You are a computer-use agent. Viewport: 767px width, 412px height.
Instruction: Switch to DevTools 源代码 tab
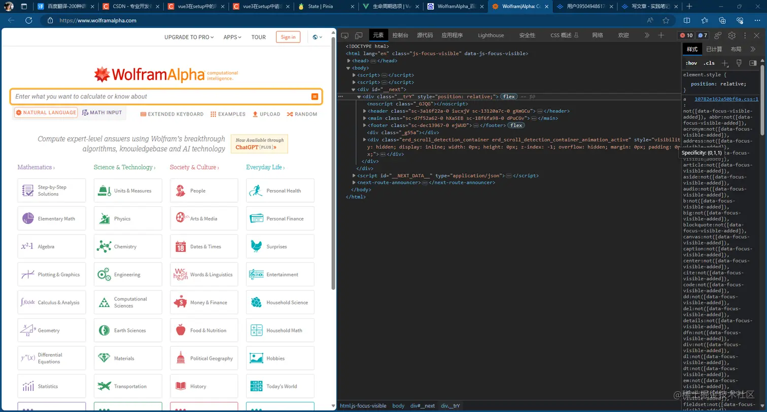click(x=425, y=35)
